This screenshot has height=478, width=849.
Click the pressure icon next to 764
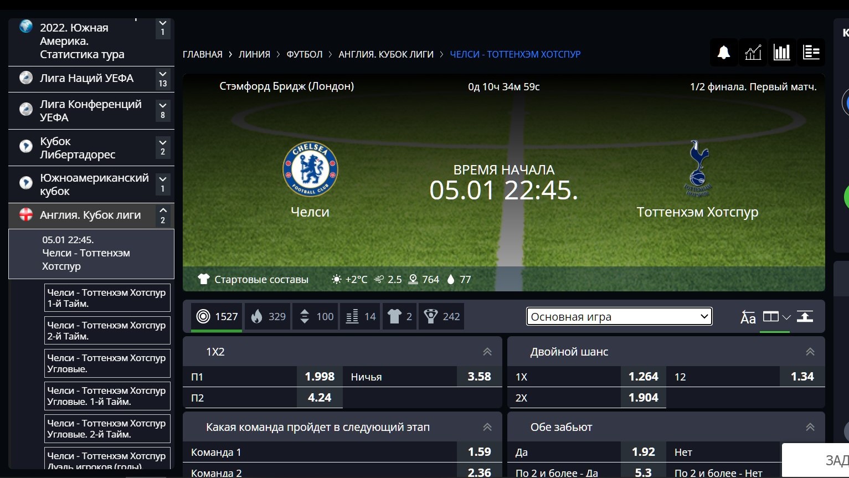point(413,280)
